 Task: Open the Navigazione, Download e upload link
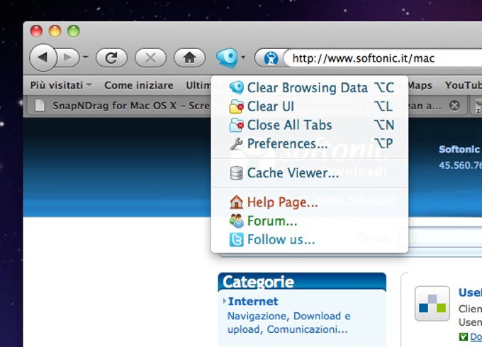pyautogui.click(x=288, y=322)
